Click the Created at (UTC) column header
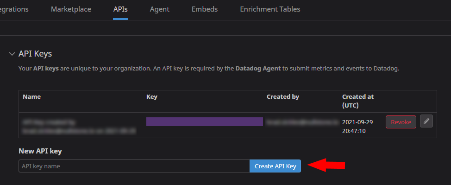 358,101
